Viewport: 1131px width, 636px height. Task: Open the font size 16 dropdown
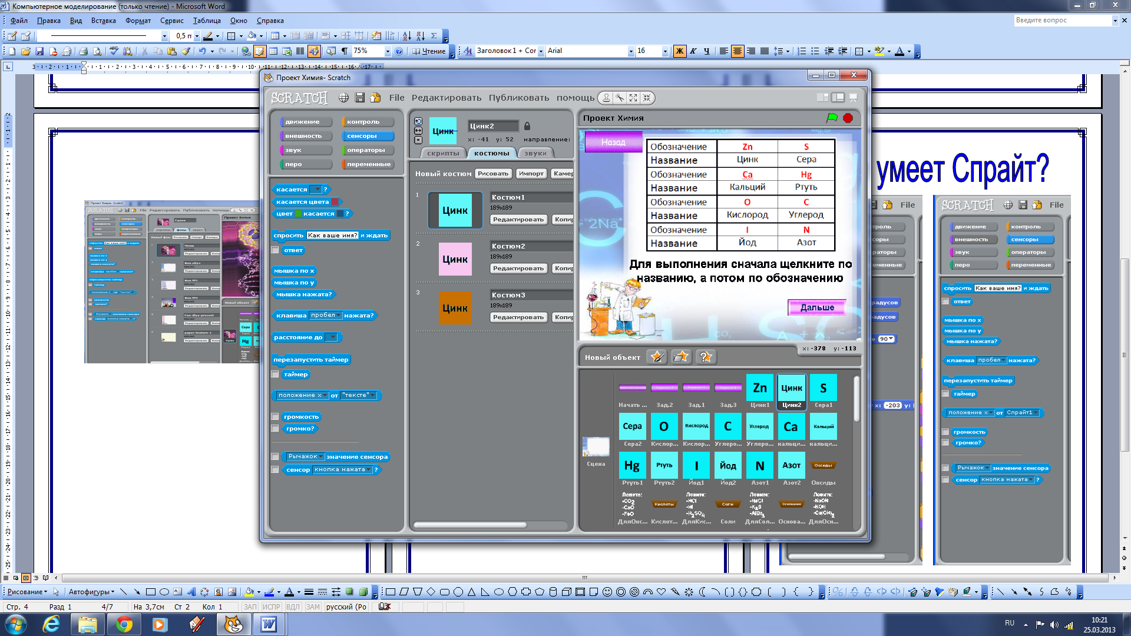[665, 51]
